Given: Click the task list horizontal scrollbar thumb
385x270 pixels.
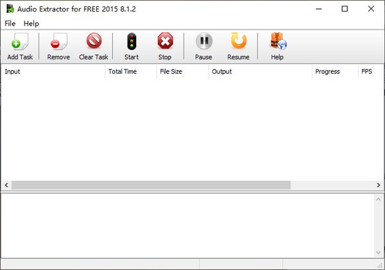Looking at the screenshot, I should (x=151, y=185).
